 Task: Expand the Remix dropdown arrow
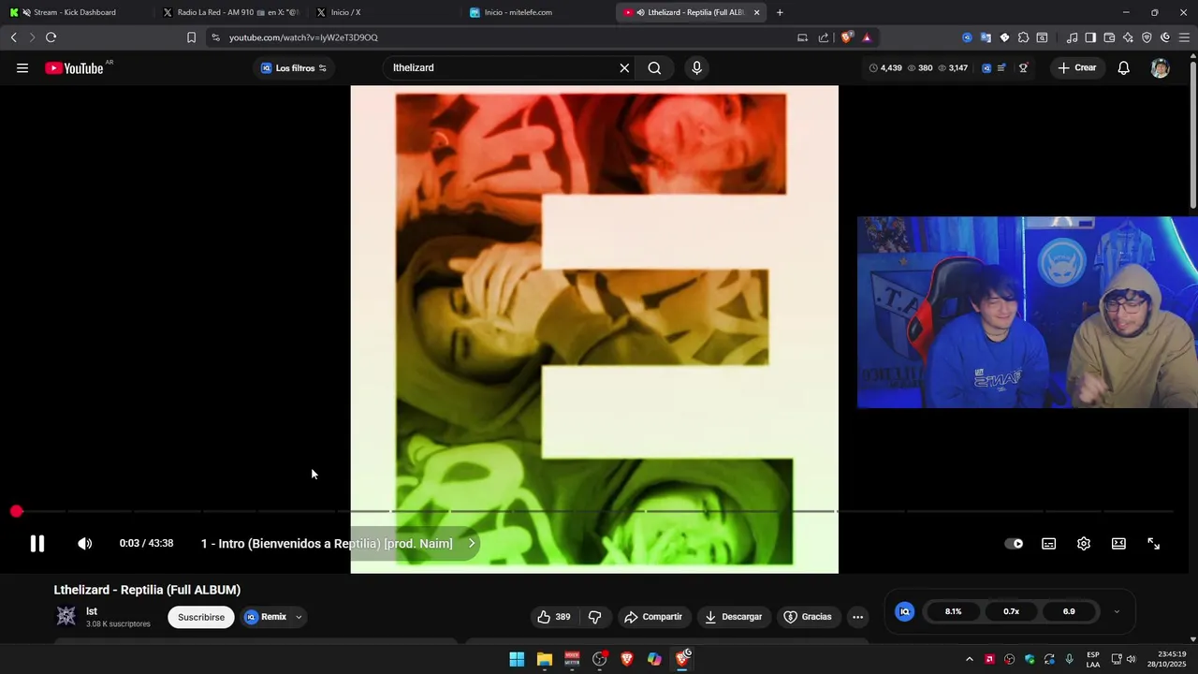[299, 617]
